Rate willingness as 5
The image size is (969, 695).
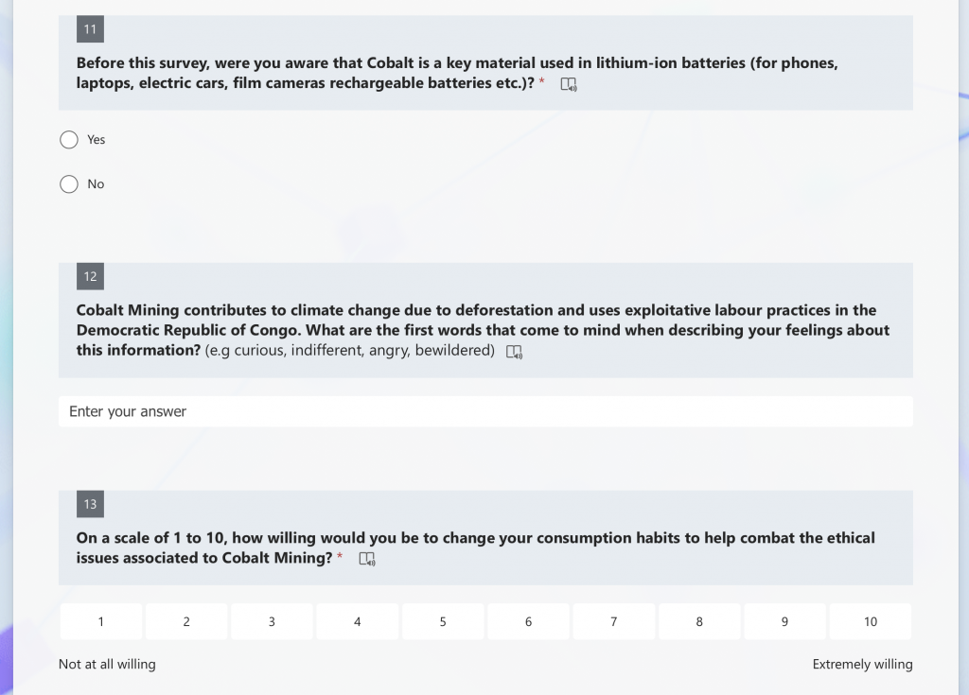[443, 621]
